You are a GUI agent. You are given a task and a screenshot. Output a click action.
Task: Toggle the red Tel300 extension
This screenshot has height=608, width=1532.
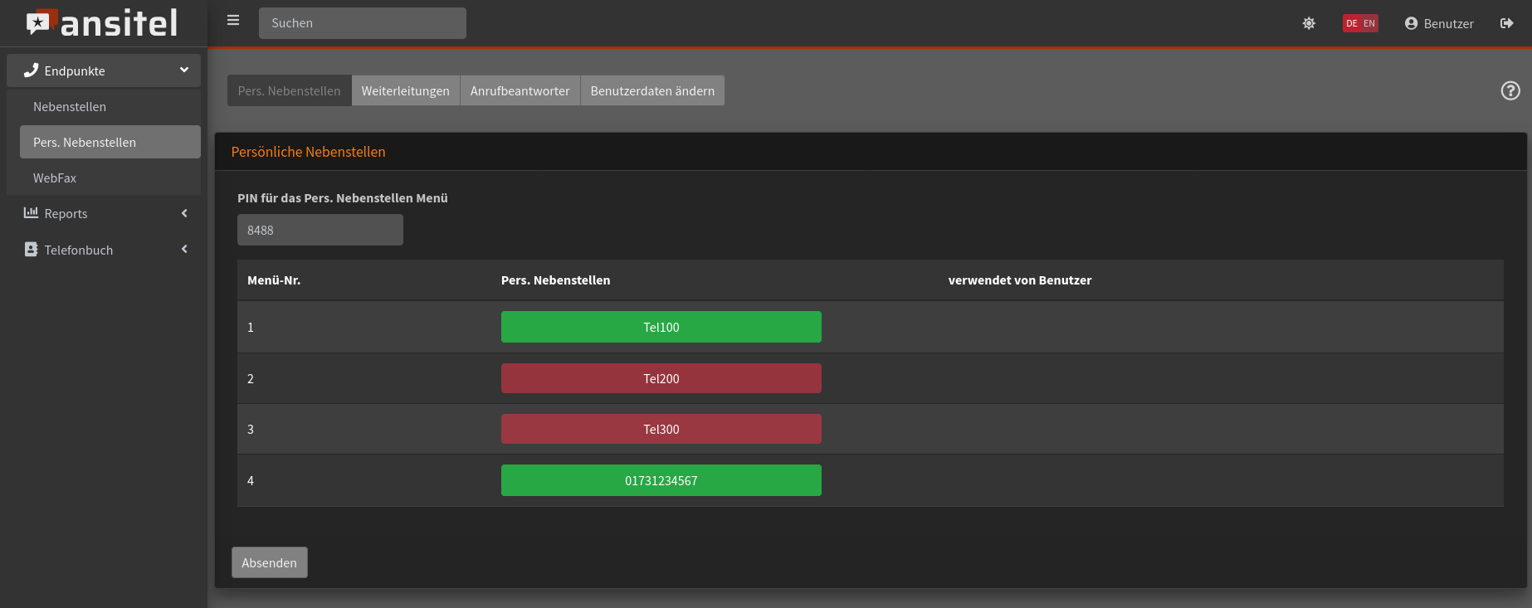(661, 429)
